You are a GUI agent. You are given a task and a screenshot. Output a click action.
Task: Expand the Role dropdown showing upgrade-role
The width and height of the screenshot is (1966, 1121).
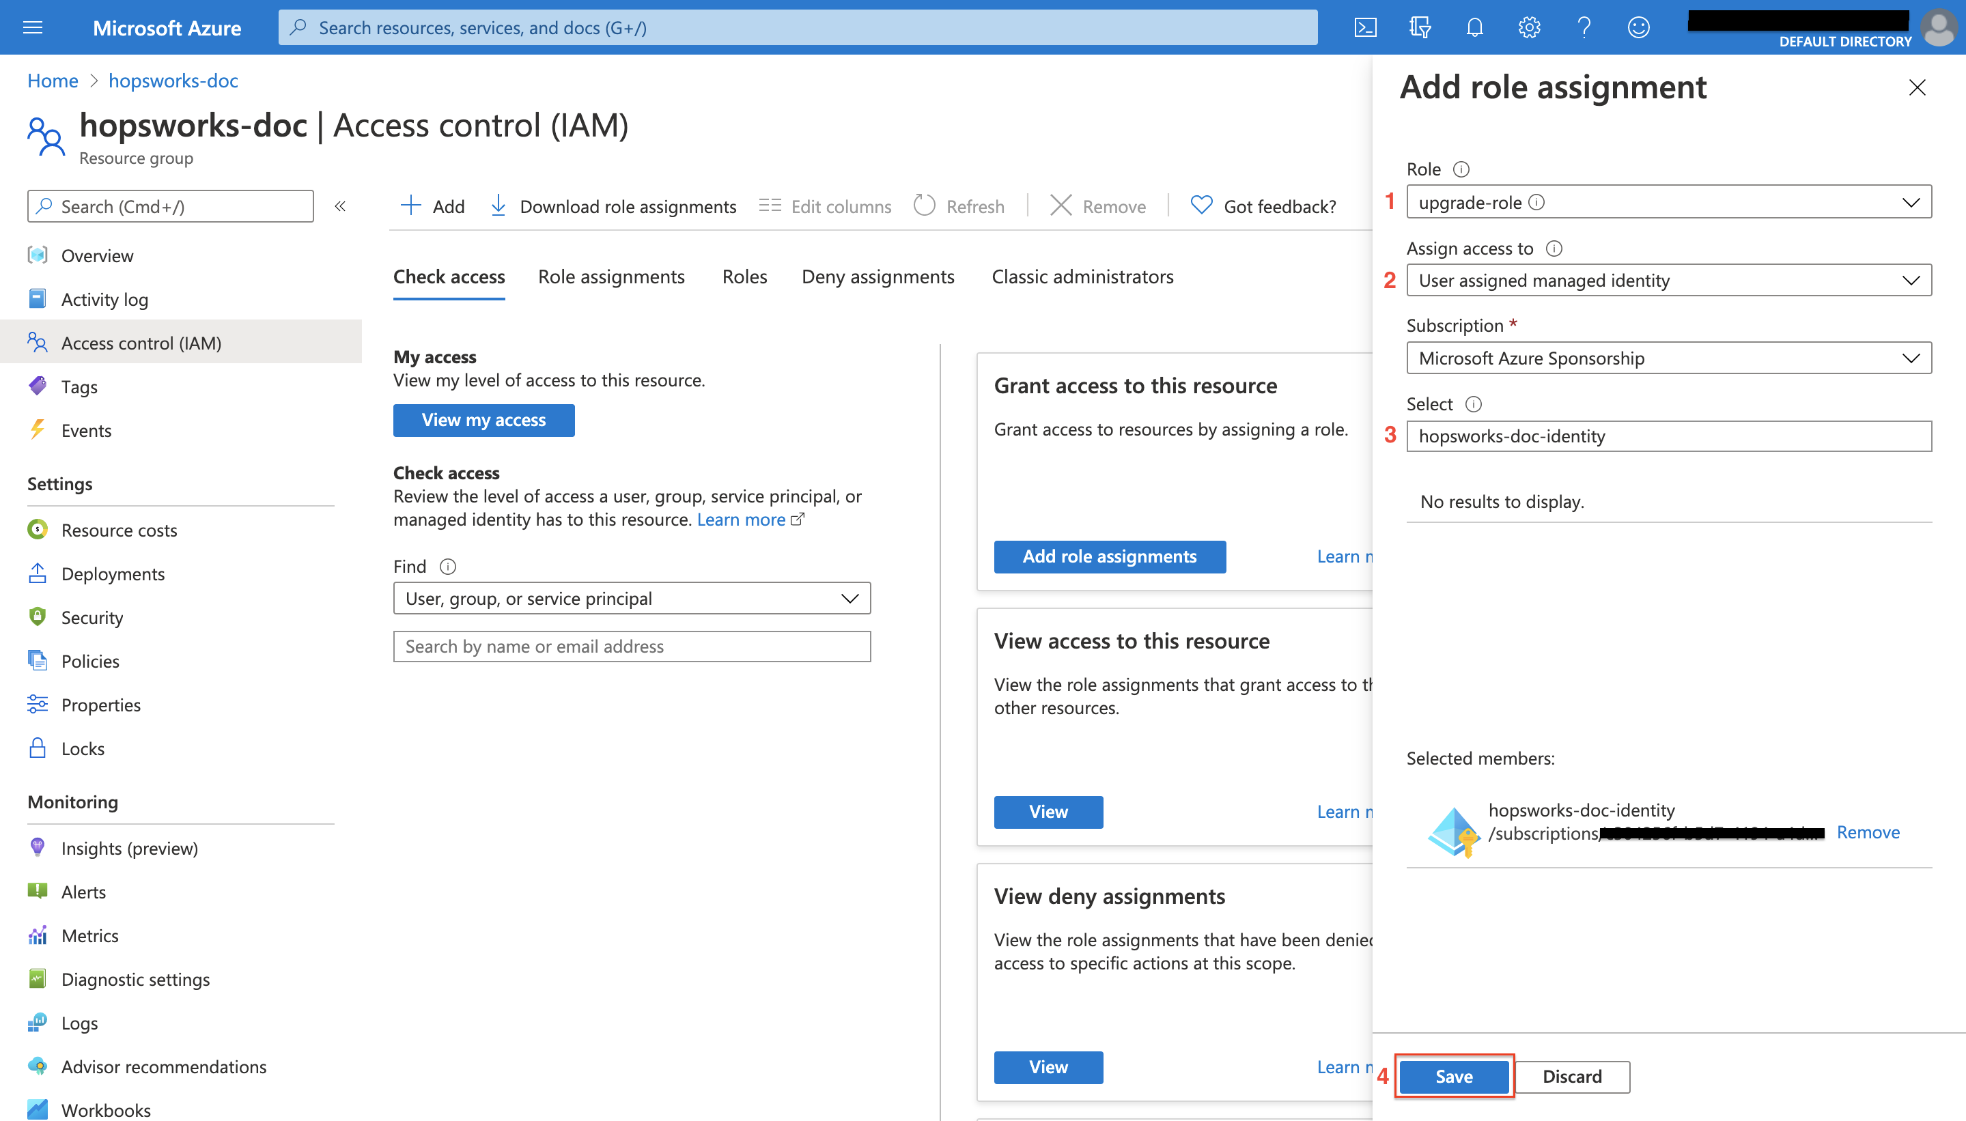click(1668, 203)
